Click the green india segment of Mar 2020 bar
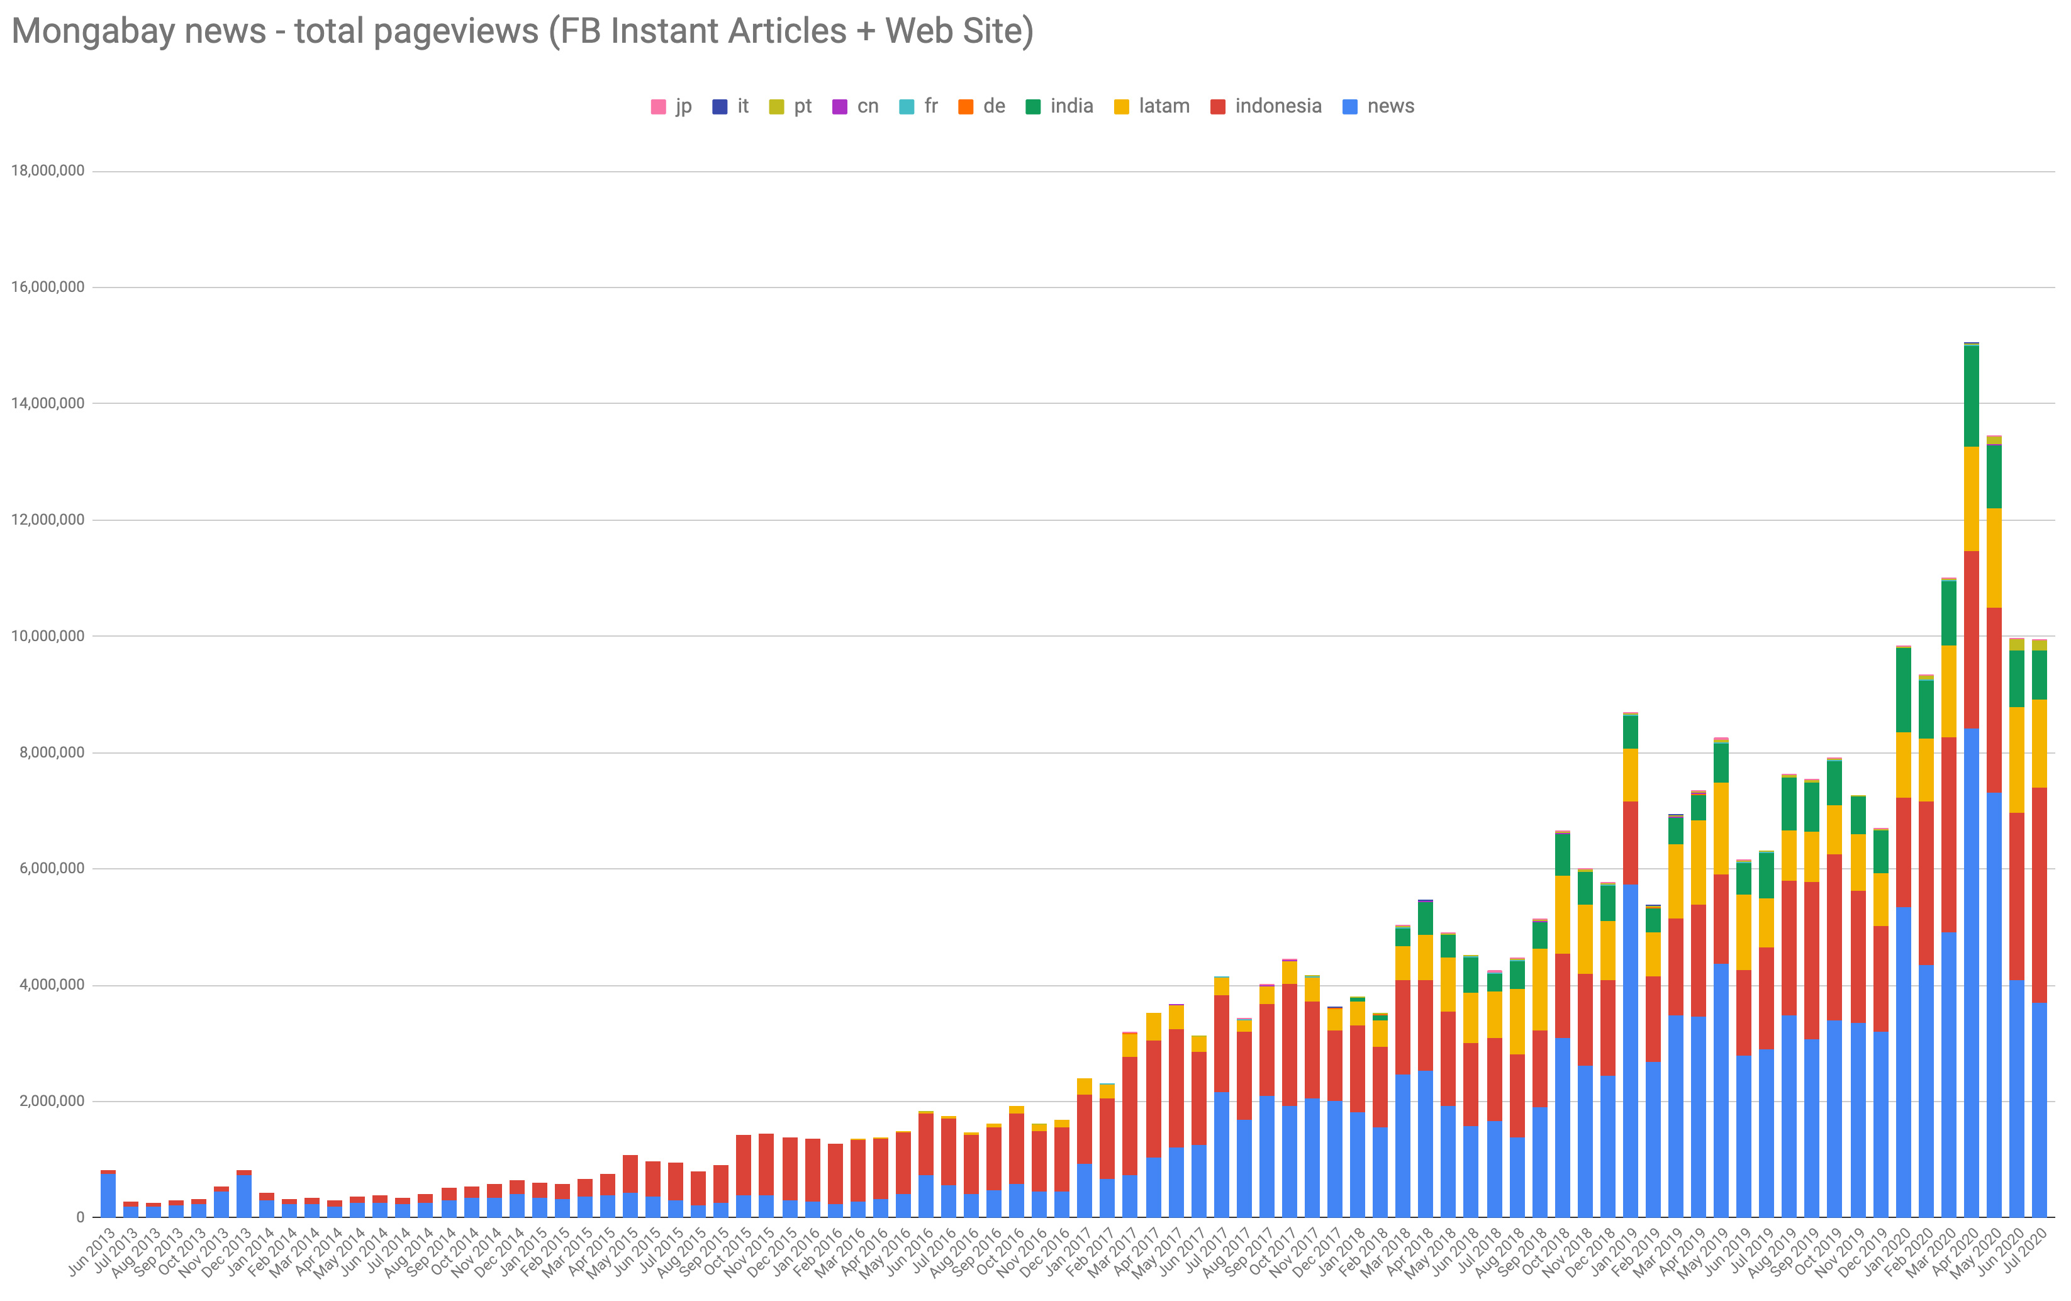 coord(1949,613)
